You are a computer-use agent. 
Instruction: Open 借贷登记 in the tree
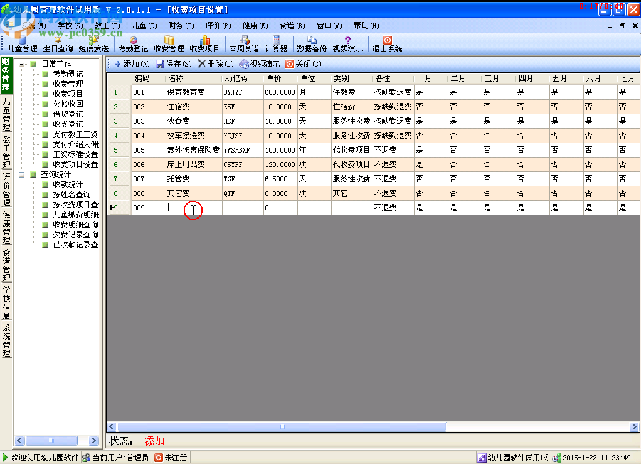[68, 114]
